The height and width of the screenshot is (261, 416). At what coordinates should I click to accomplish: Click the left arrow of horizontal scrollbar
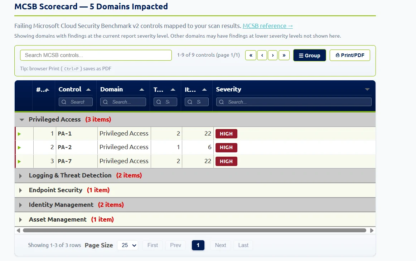coord(18,231)
